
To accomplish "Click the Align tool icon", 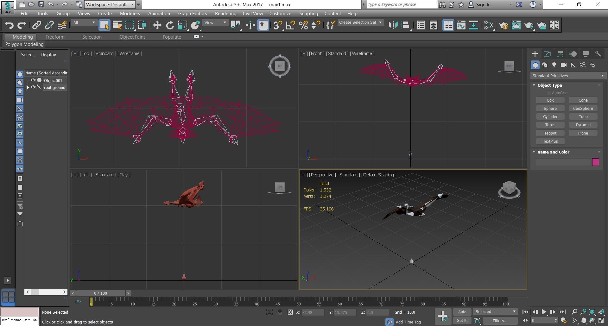I will [406, 25].
